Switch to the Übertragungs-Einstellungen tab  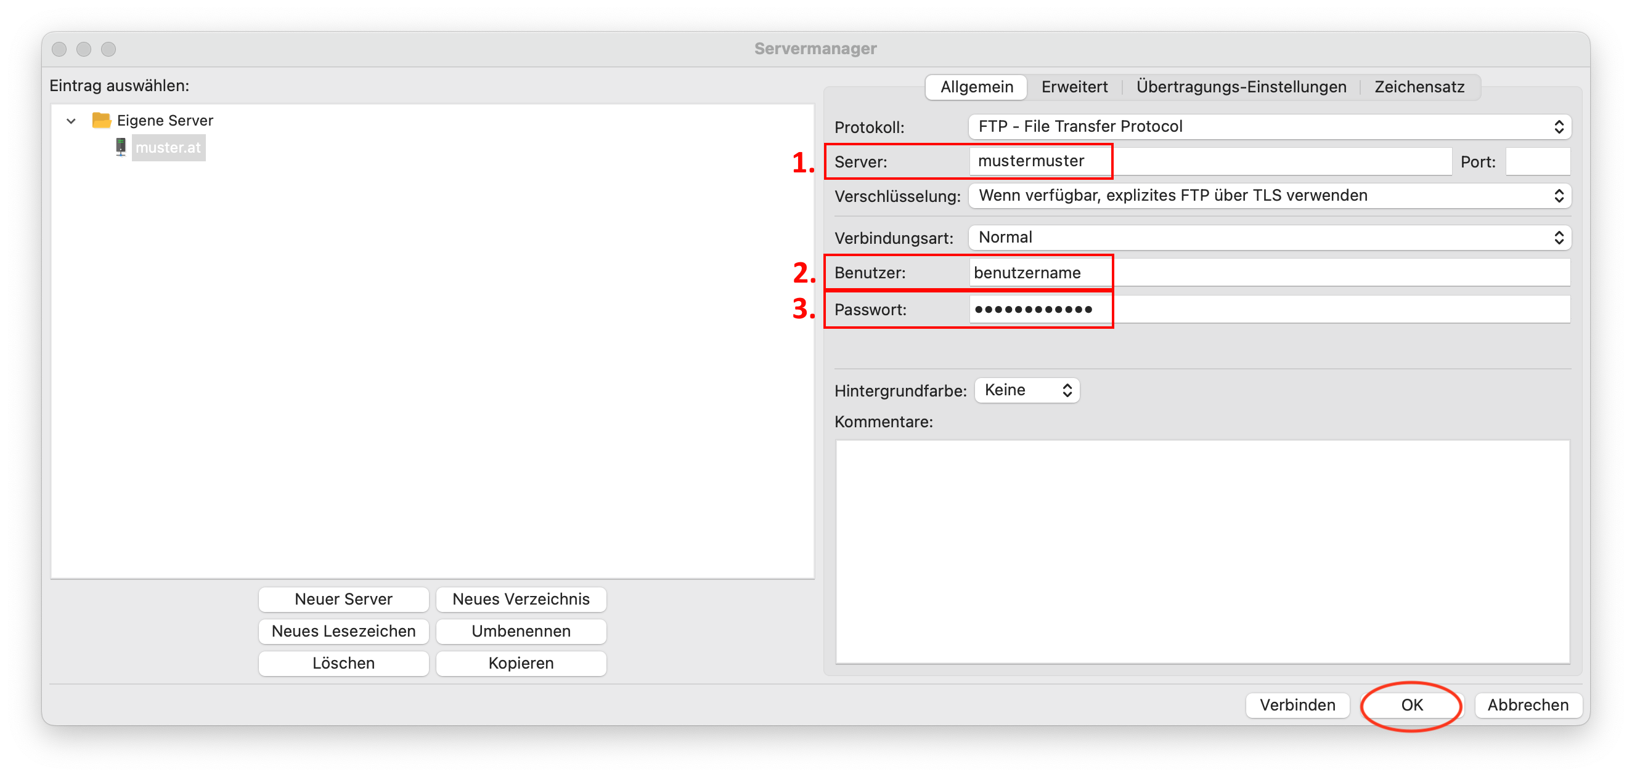[1241, 87]
